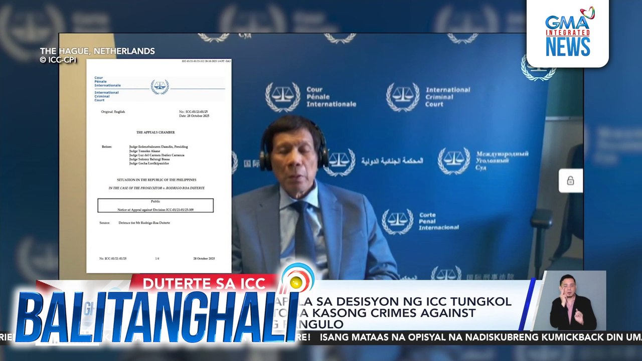The width and height of the screenshot is (642, 361).
Task: Click 'SITUATION IN THE REPUBLIC OF THE PHILIPPINES' line
Action: coord(156,179)
